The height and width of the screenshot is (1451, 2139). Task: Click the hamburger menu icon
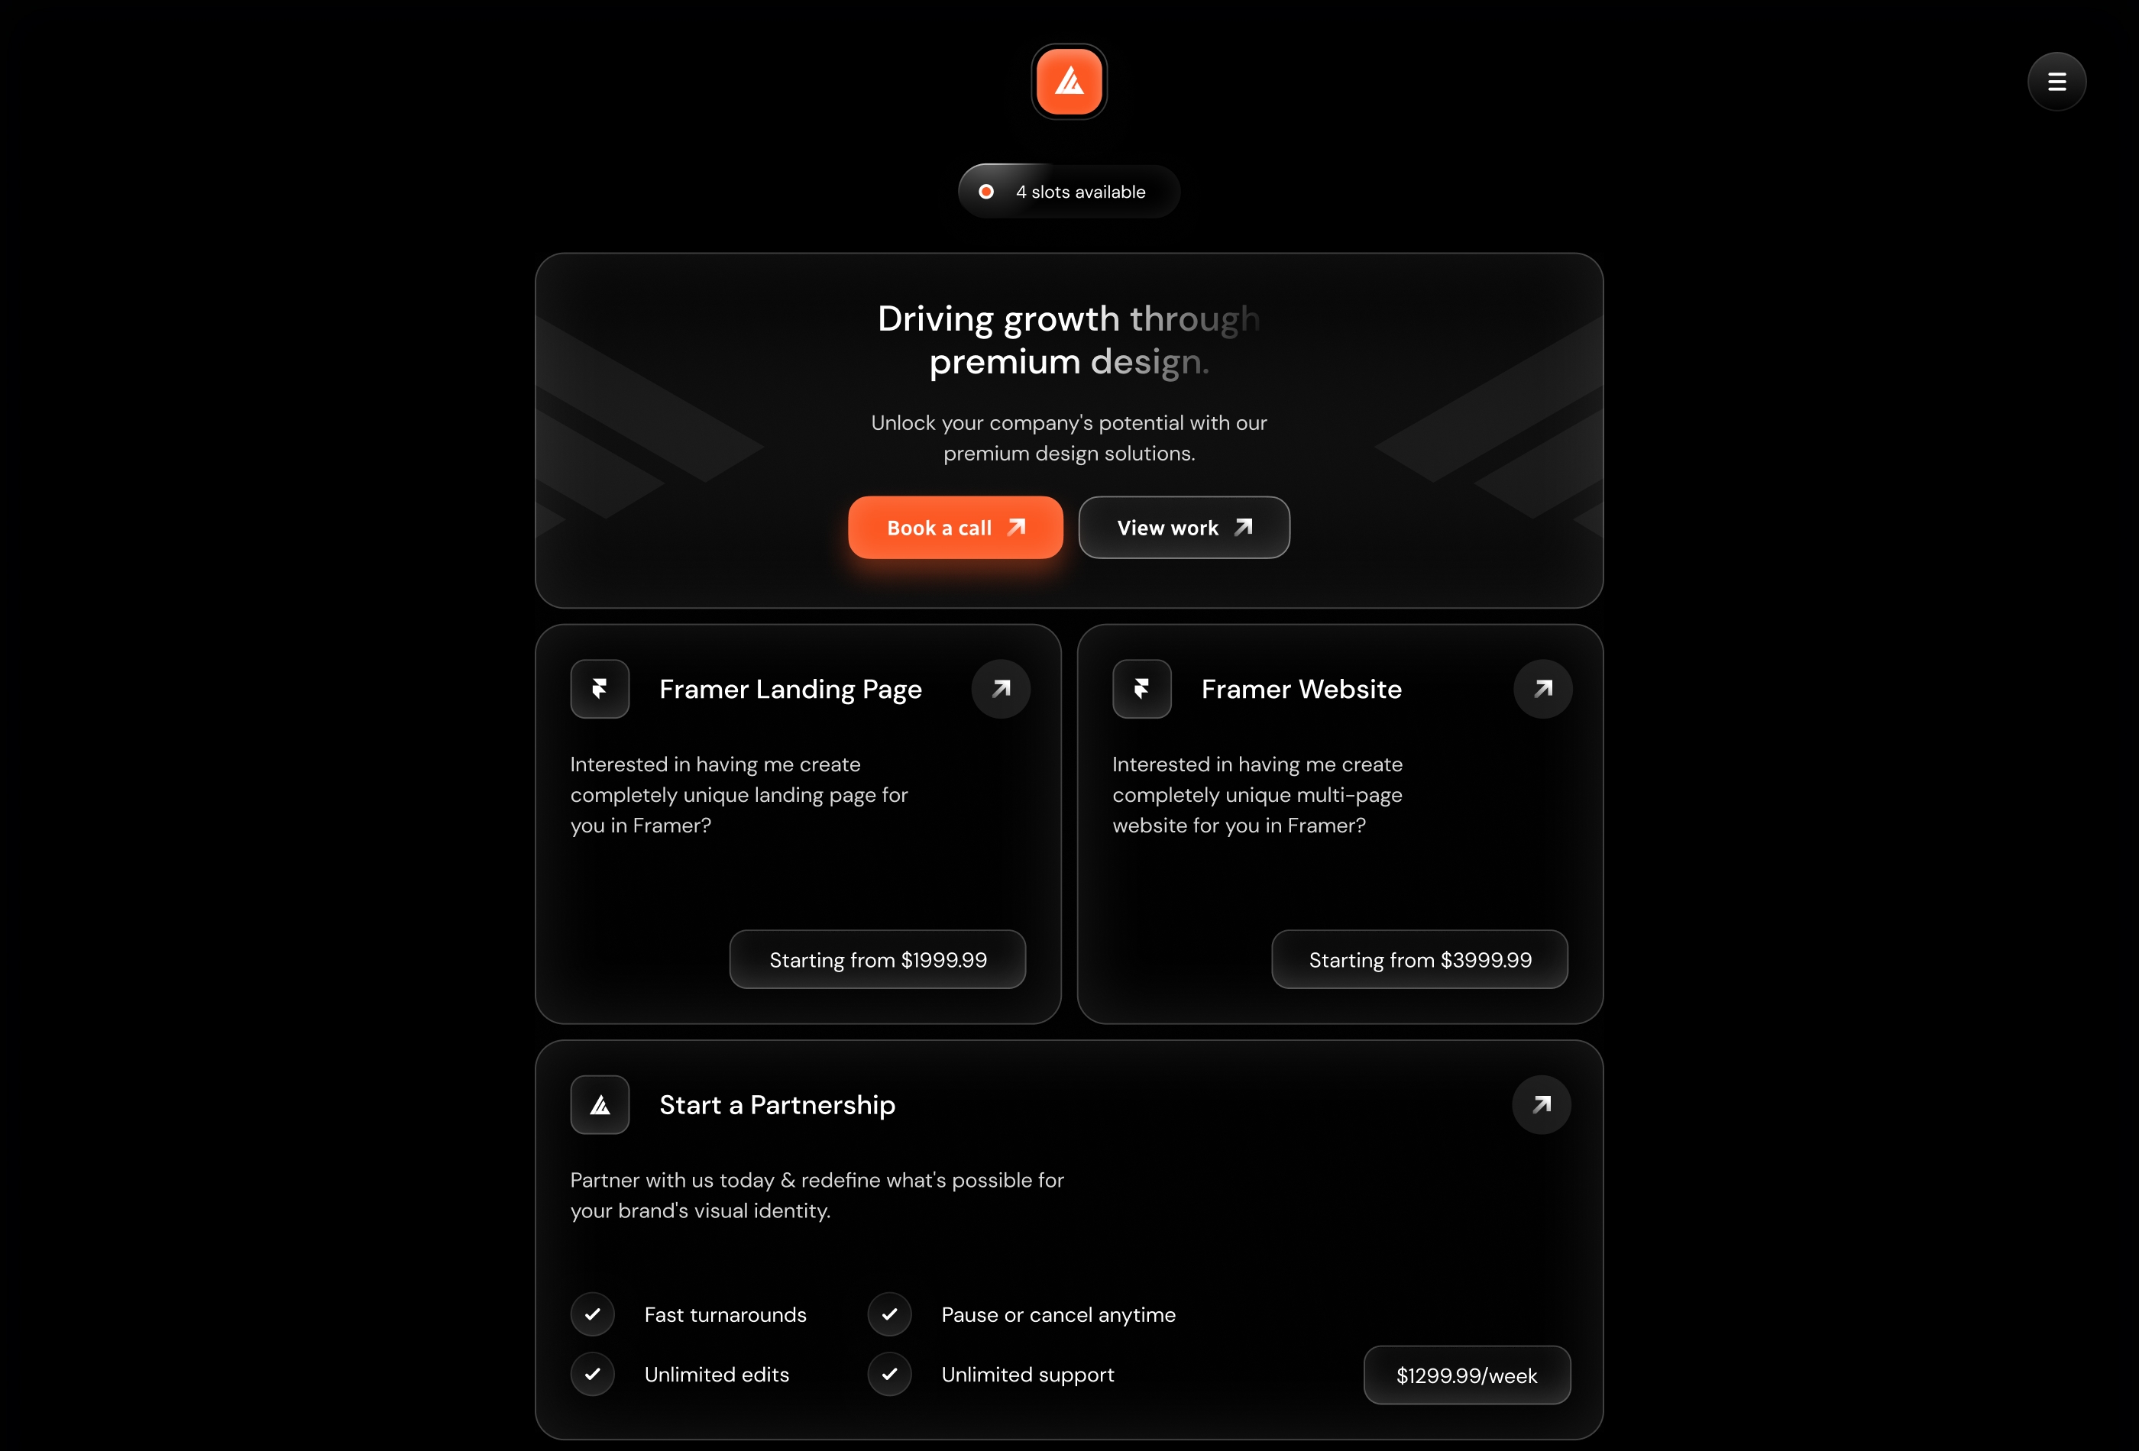point(2056,81)
